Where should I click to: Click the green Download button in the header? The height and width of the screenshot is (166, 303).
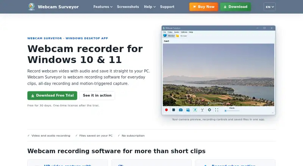235,7
